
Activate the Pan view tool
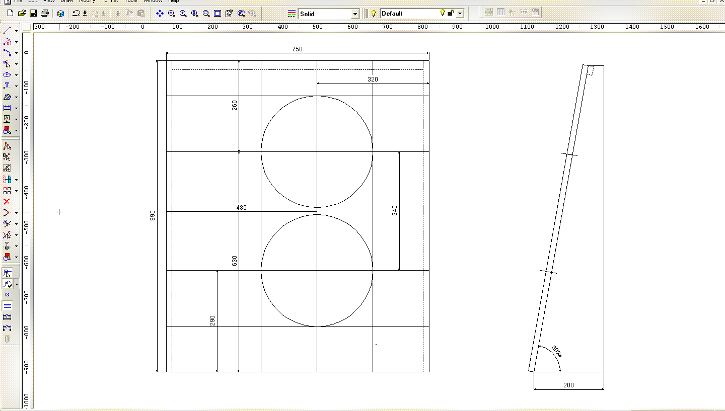[x=160, y=14]
